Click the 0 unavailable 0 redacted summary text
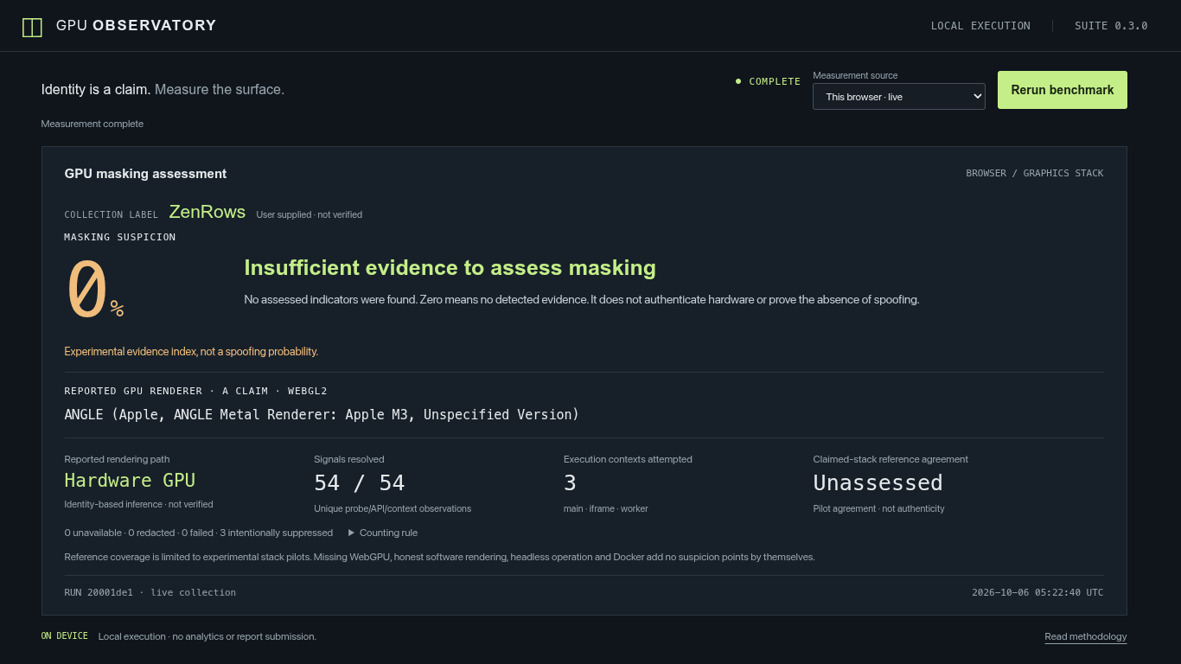The image size is (1181, 664). pyautogui.click(x=198, y=533)
